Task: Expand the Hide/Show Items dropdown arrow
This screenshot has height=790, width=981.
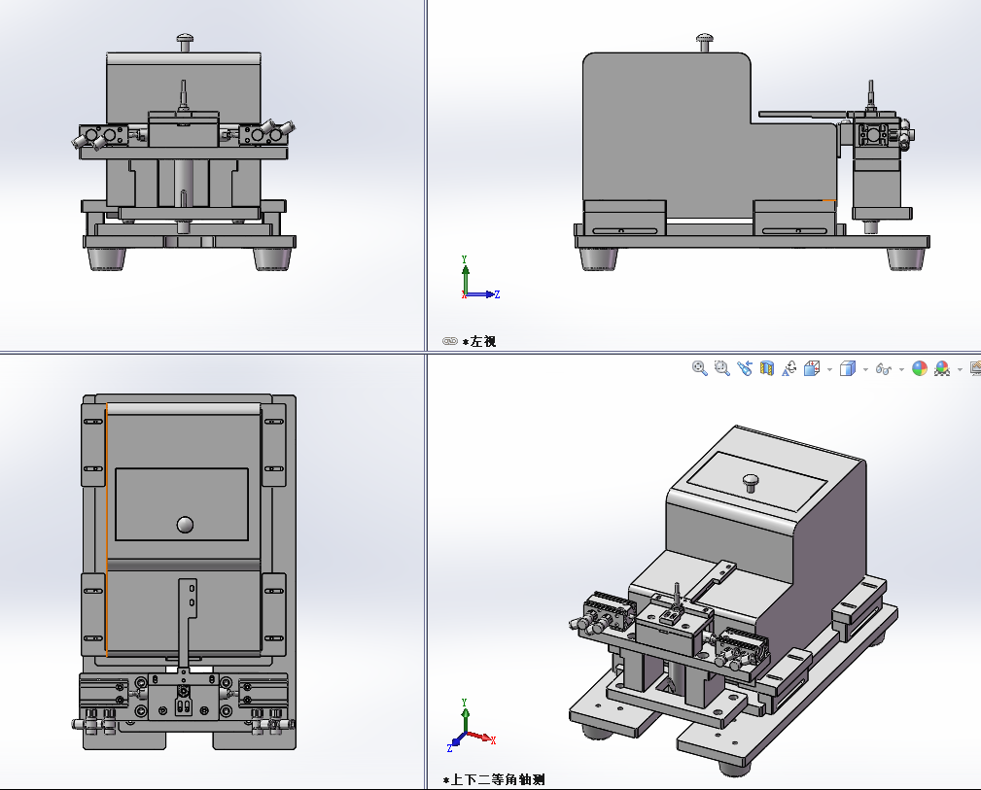Action: click(x=901, y=369)
